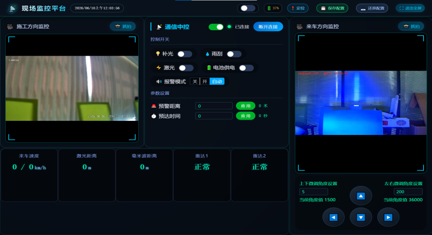Click 应用 for 预达时间
Image resolution: width=432 pixels, height=235 pixels.
click(245, 116)
